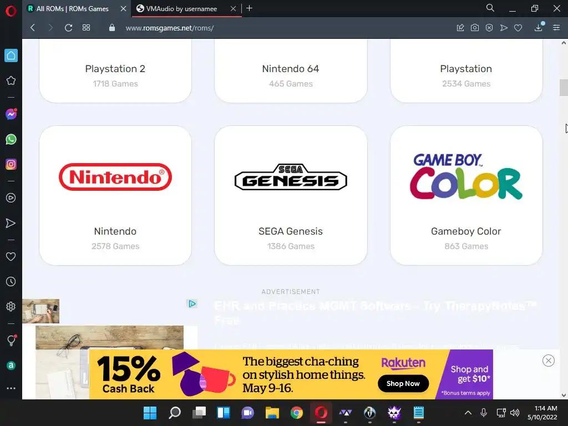This screenshot has width=568, height=426.
Task: Click the 2578 Games count text
Action: pyautogui.click(x=115, y=246)
